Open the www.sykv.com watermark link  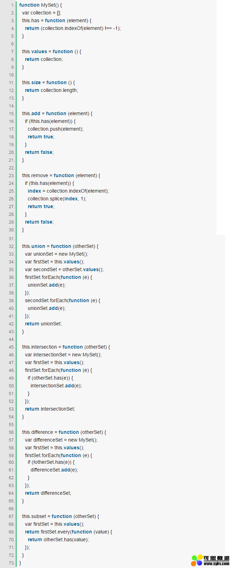click(217, 564)
